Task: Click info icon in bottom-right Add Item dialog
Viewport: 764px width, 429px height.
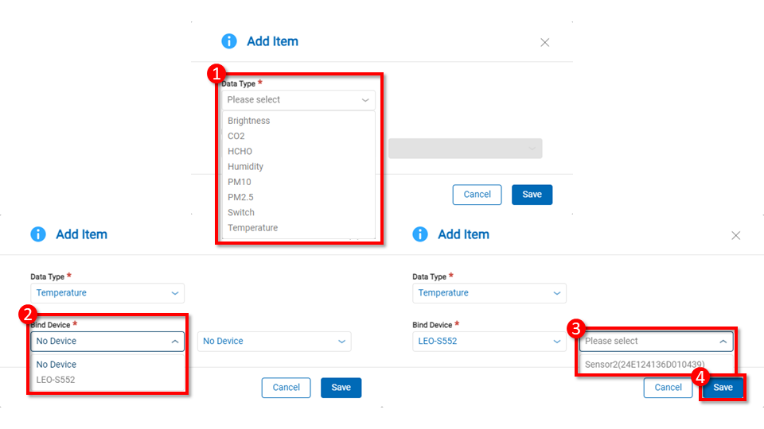Action: (x=420, y=234)
